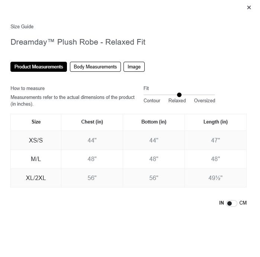Click the Chest (in) column header
Screen dimensions: 260x257
(x=92, y=122)
